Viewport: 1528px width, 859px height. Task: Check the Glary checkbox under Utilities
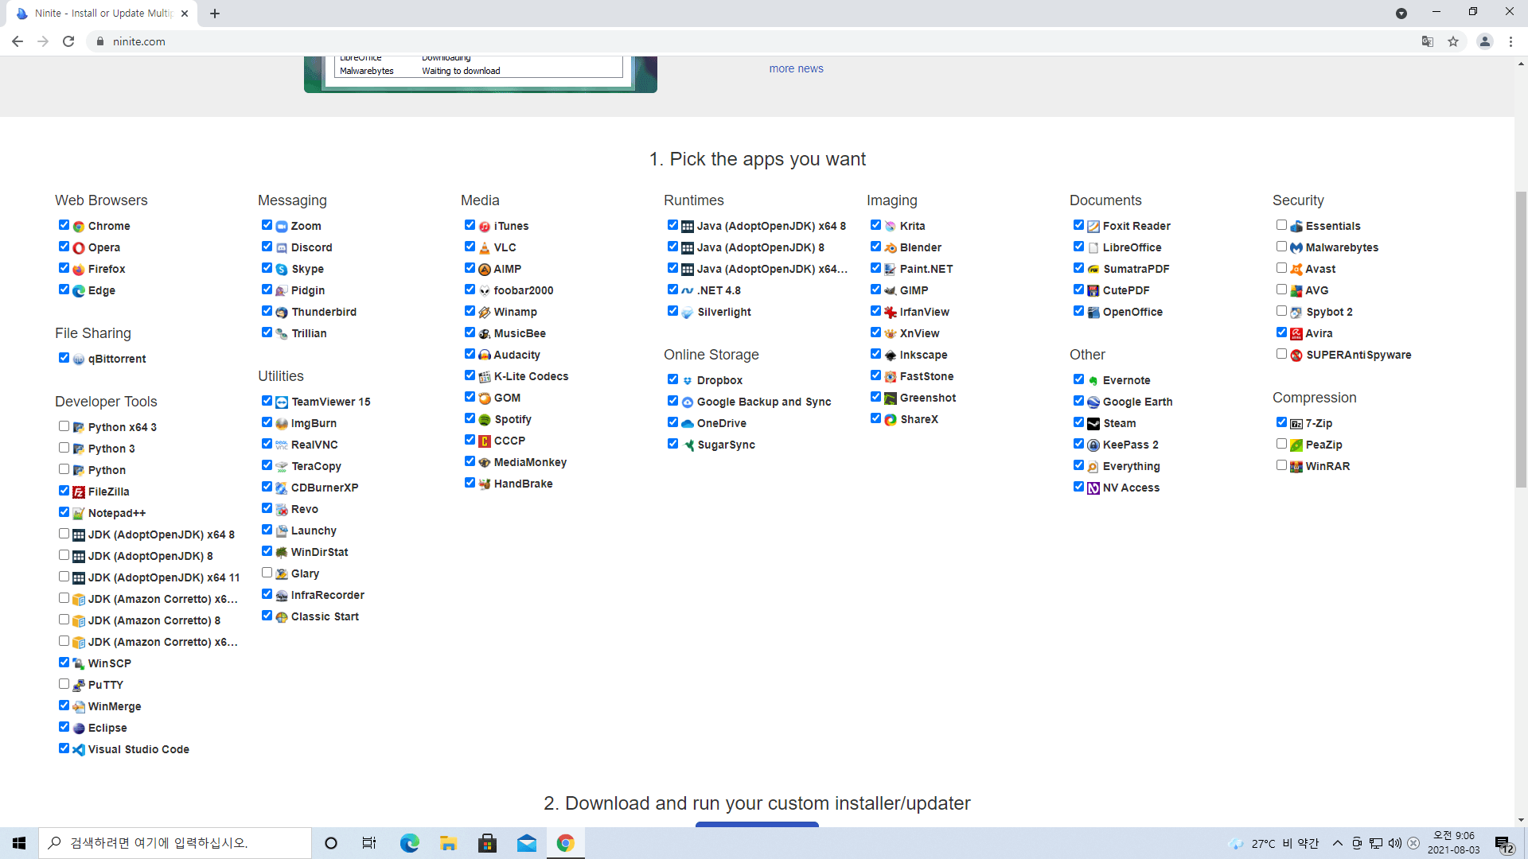click(267, 573)
